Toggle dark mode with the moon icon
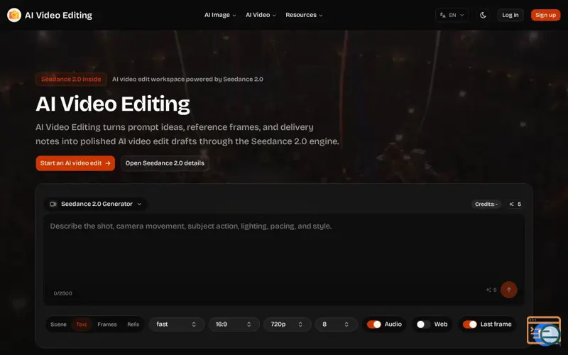The height and width of the screenshot is (355, 568). (483, 15)
